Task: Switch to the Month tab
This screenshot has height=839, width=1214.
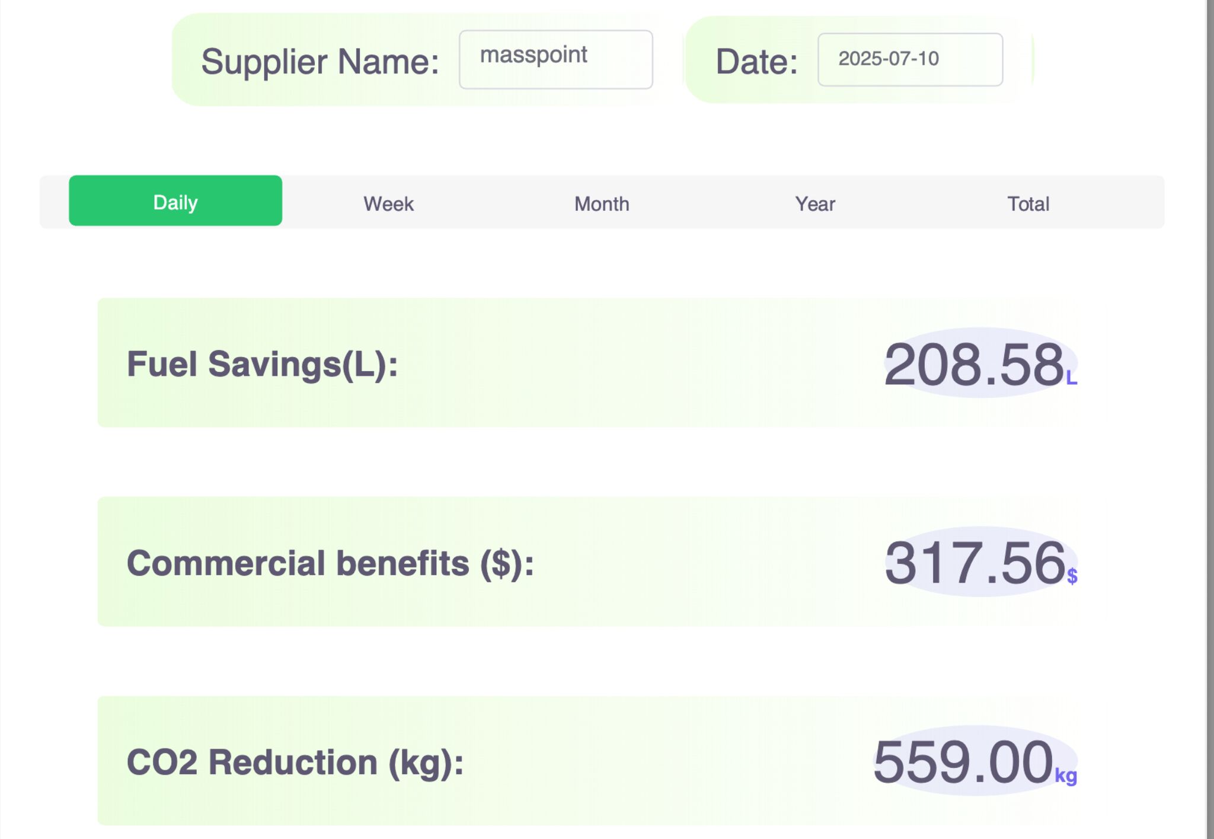Action: pos(601,203)
